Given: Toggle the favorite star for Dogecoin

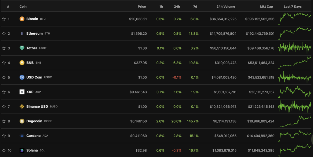Looking at the screenshot, I should coord(4,121).
